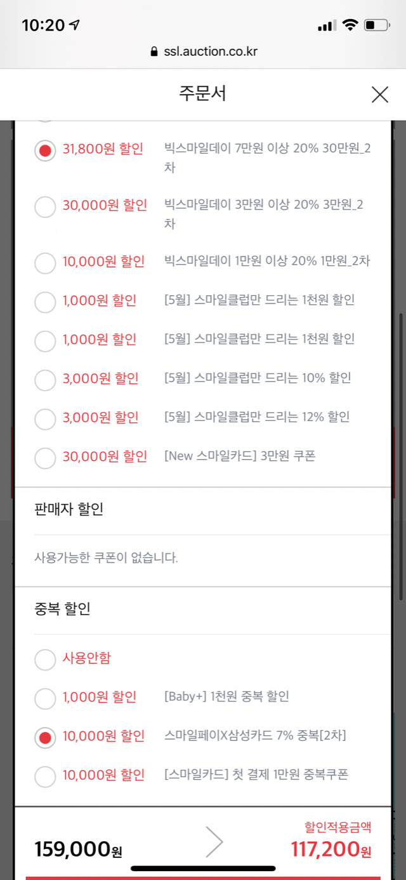Tap the location arrow in status bar
The height and width of the screenshot is (880, 406).
pos(75,25)
